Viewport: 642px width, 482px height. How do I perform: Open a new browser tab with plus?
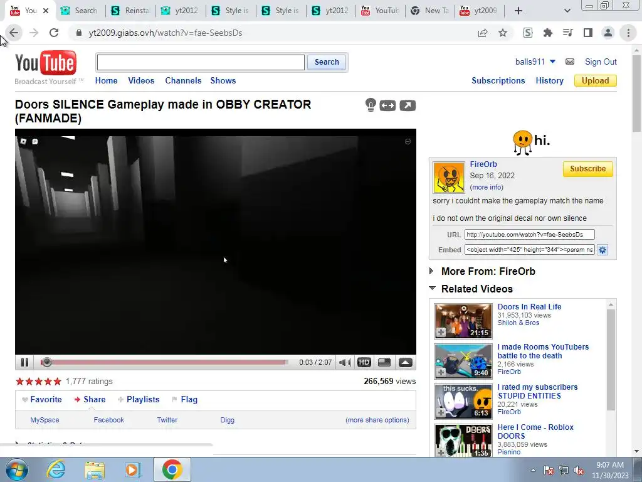pyautogui.click(x=518, y=11)
